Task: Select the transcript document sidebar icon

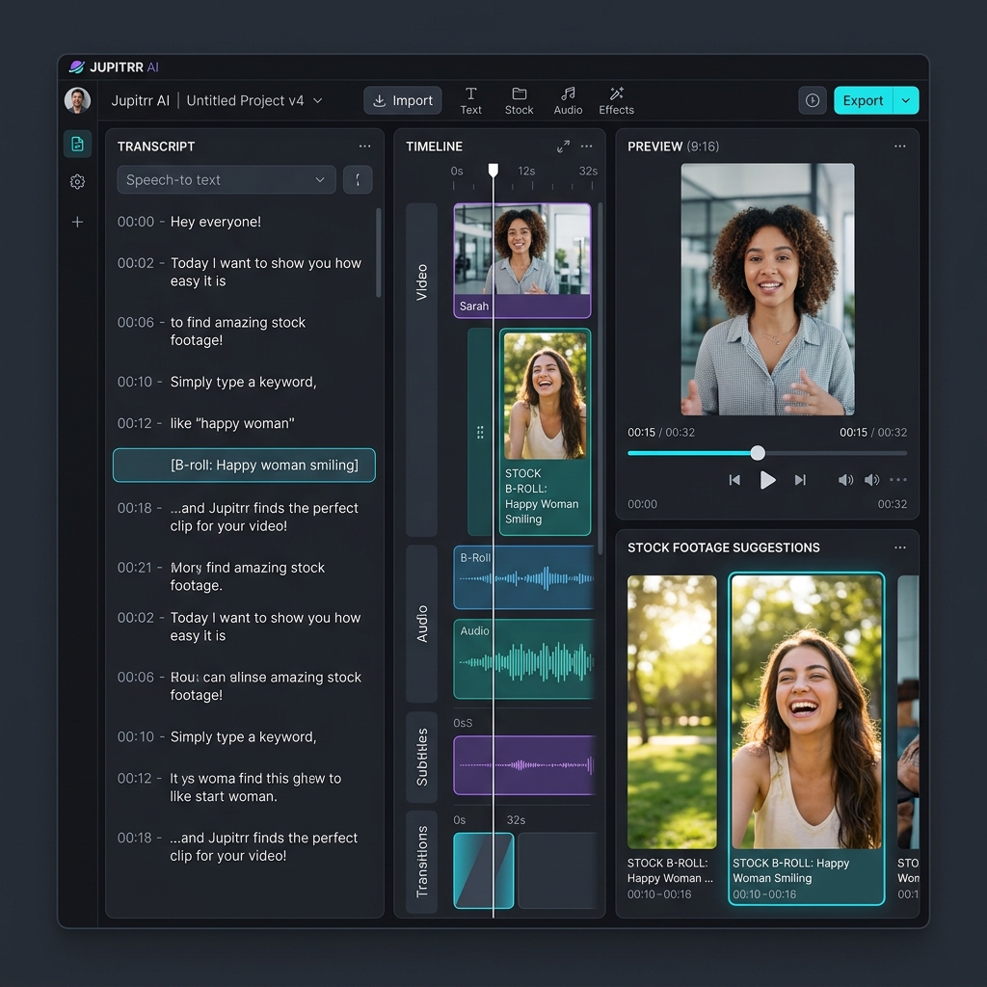Action: point(77,145)
